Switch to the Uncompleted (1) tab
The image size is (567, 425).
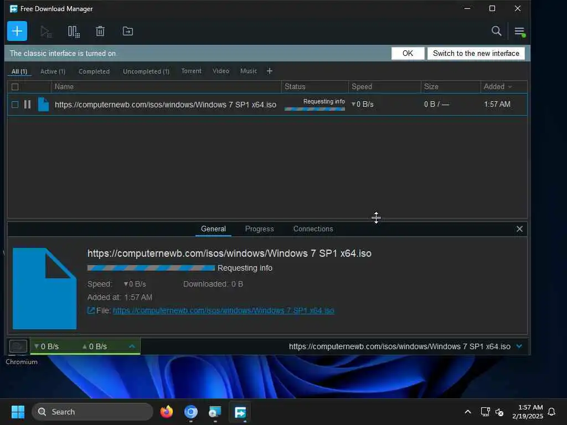click(146, 71)
